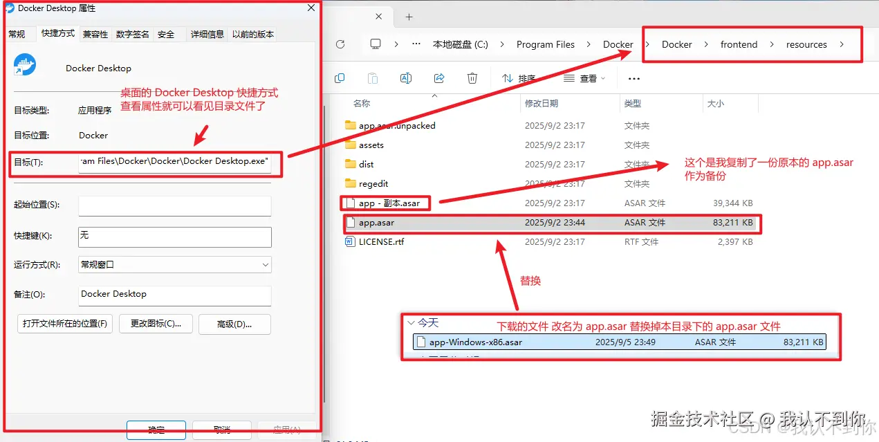
Task: Sort files by the 名称 column header
Action: (362, 104)
